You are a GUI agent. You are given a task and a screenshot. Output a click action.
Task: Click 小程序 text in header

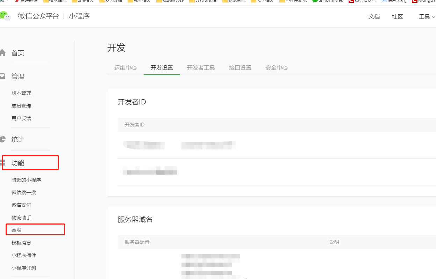click(79, 16)
